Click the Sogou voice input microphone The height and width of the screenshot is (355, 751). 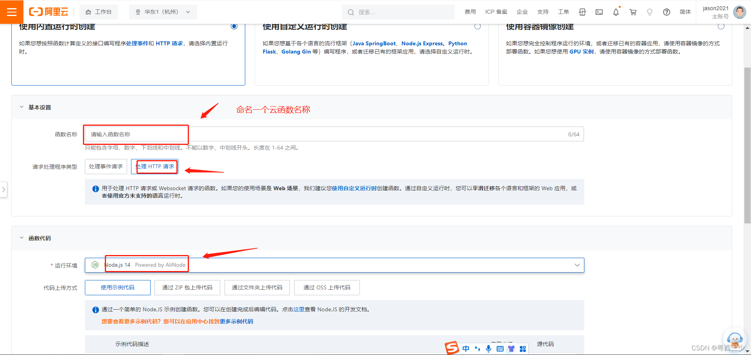click(489, 348)
